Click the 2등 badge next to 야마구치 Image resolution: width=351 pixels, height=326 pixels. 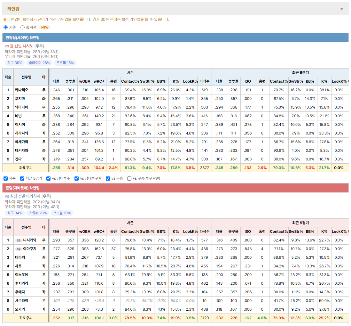(18, 249)
